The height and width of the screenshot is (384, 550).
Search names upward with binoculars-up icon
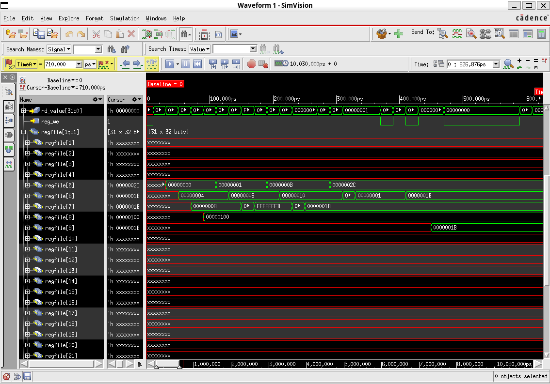pos(125,49)
